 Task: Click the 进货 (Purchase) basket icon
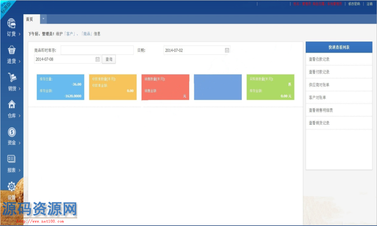(x=12, y=50)
